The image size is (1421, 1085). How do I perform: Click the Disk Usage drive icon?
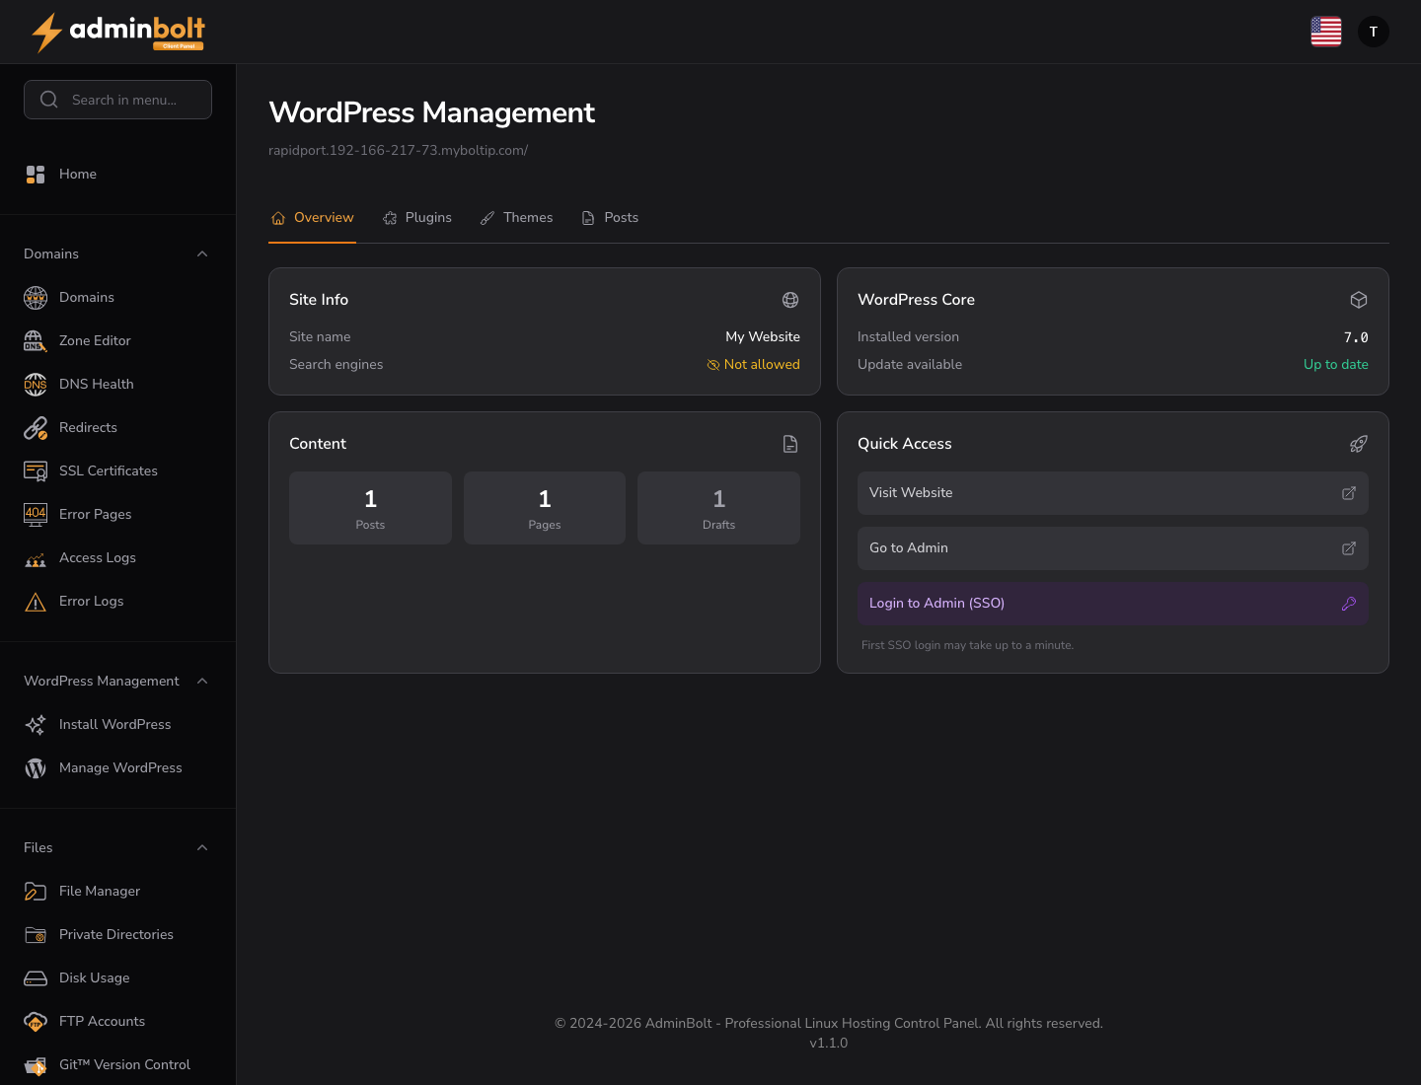coord(36,977)
